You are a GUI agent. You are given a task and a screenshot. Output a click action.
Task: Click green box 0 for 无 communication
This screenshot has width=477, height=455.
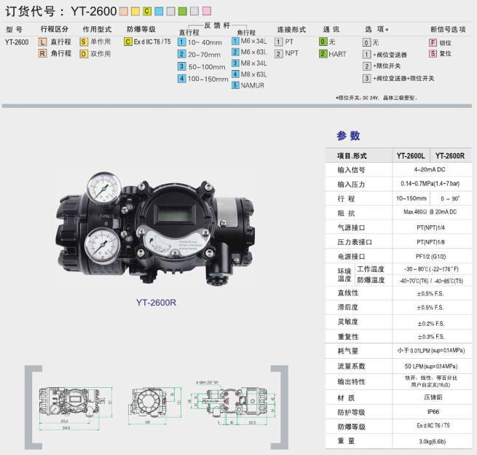coord(323,42)
